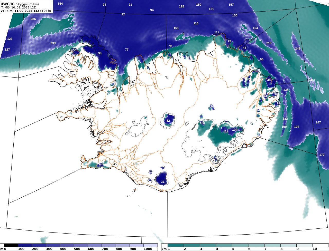Image resolution: width=329 pixels, height=251 pixels.
Task: Click the visibility value 215 on the map
Action: 269,43
